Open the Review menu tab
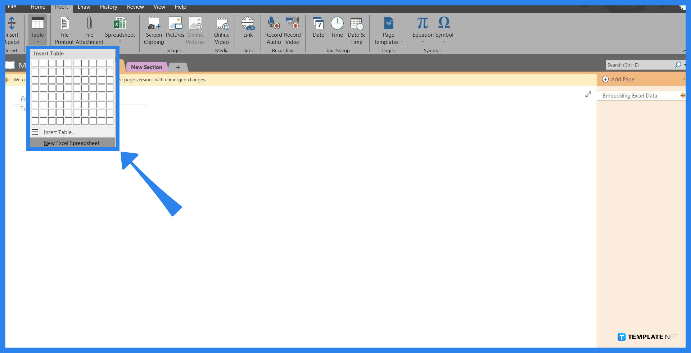The height and width of the screenshot is (353, 691). [x=135, y=6]
